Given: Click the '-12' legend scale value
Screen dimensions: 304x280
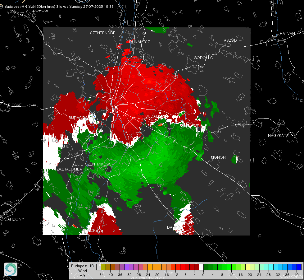Looking at the screenshot, I should (x=175, y=275).
